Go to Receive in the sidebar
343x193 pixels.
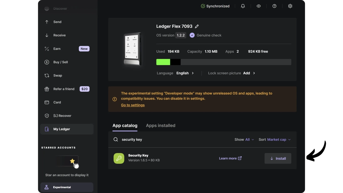(67, 35)
